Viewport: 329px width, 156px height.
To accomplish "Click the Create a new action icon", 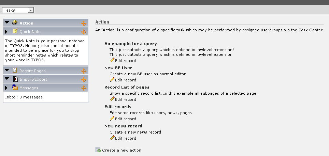I will tap(98, 150).
